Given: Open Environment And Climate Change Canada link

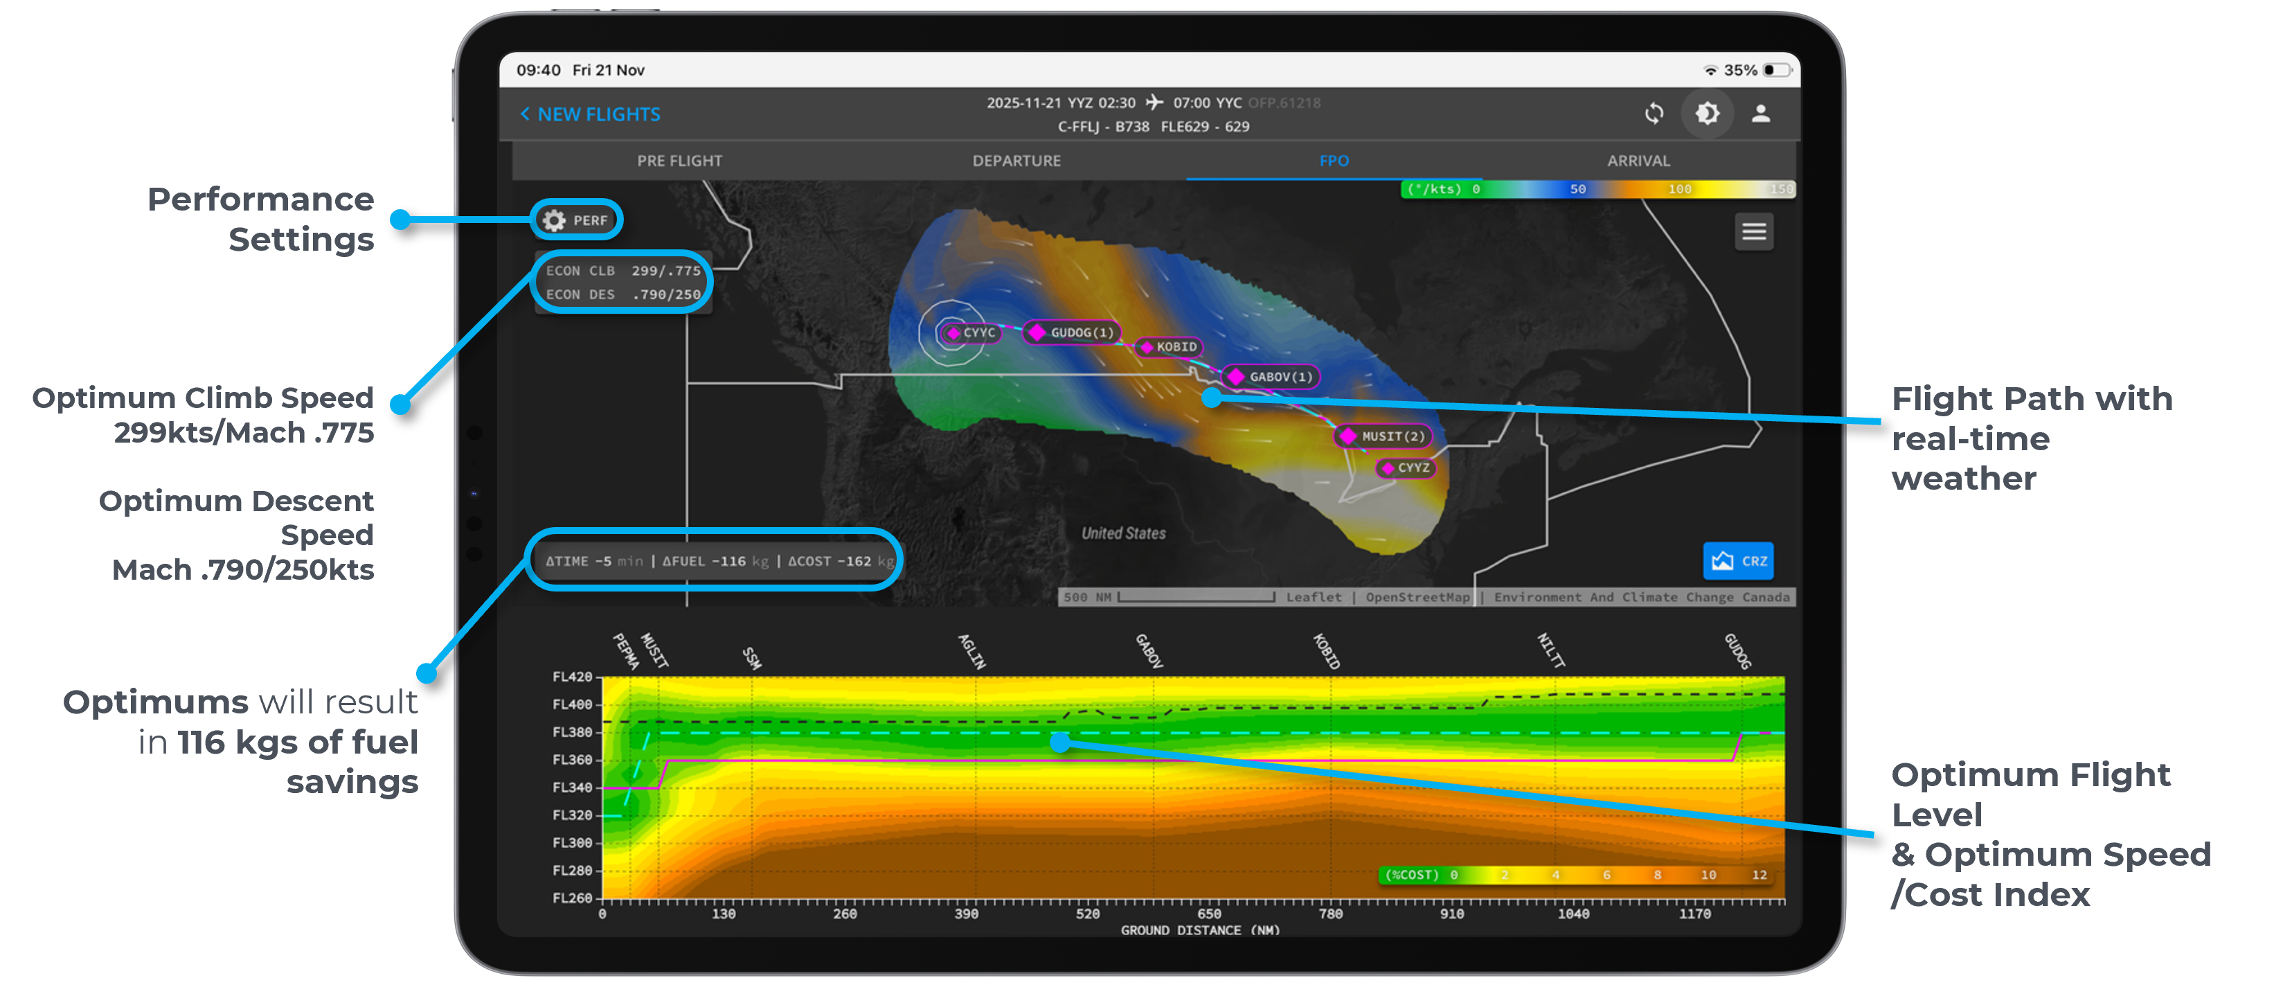Looking at the screenshot, I should (x=1641, y=598).
